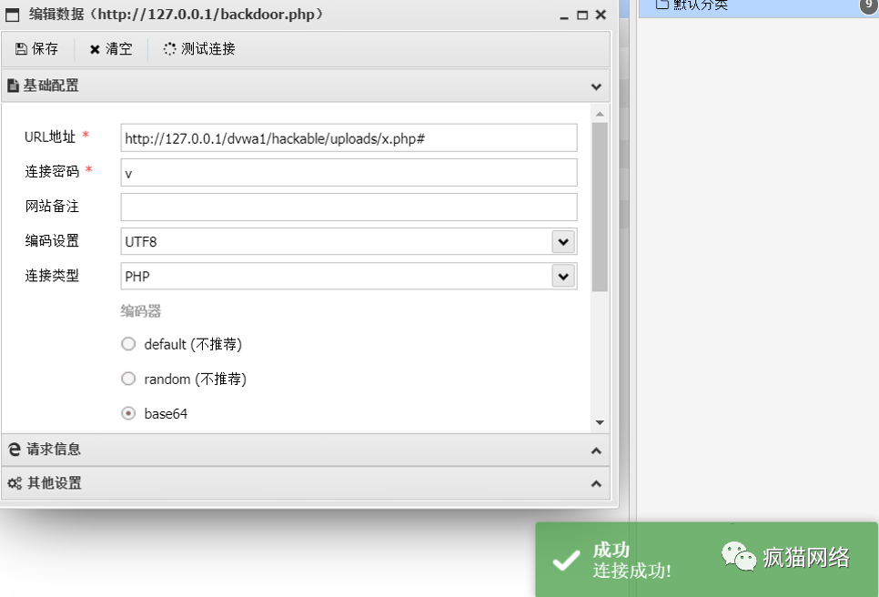Open the 编码设置 UTF8 dropdown
Viewport: 879px width, 597px height.
coord(563,241)
